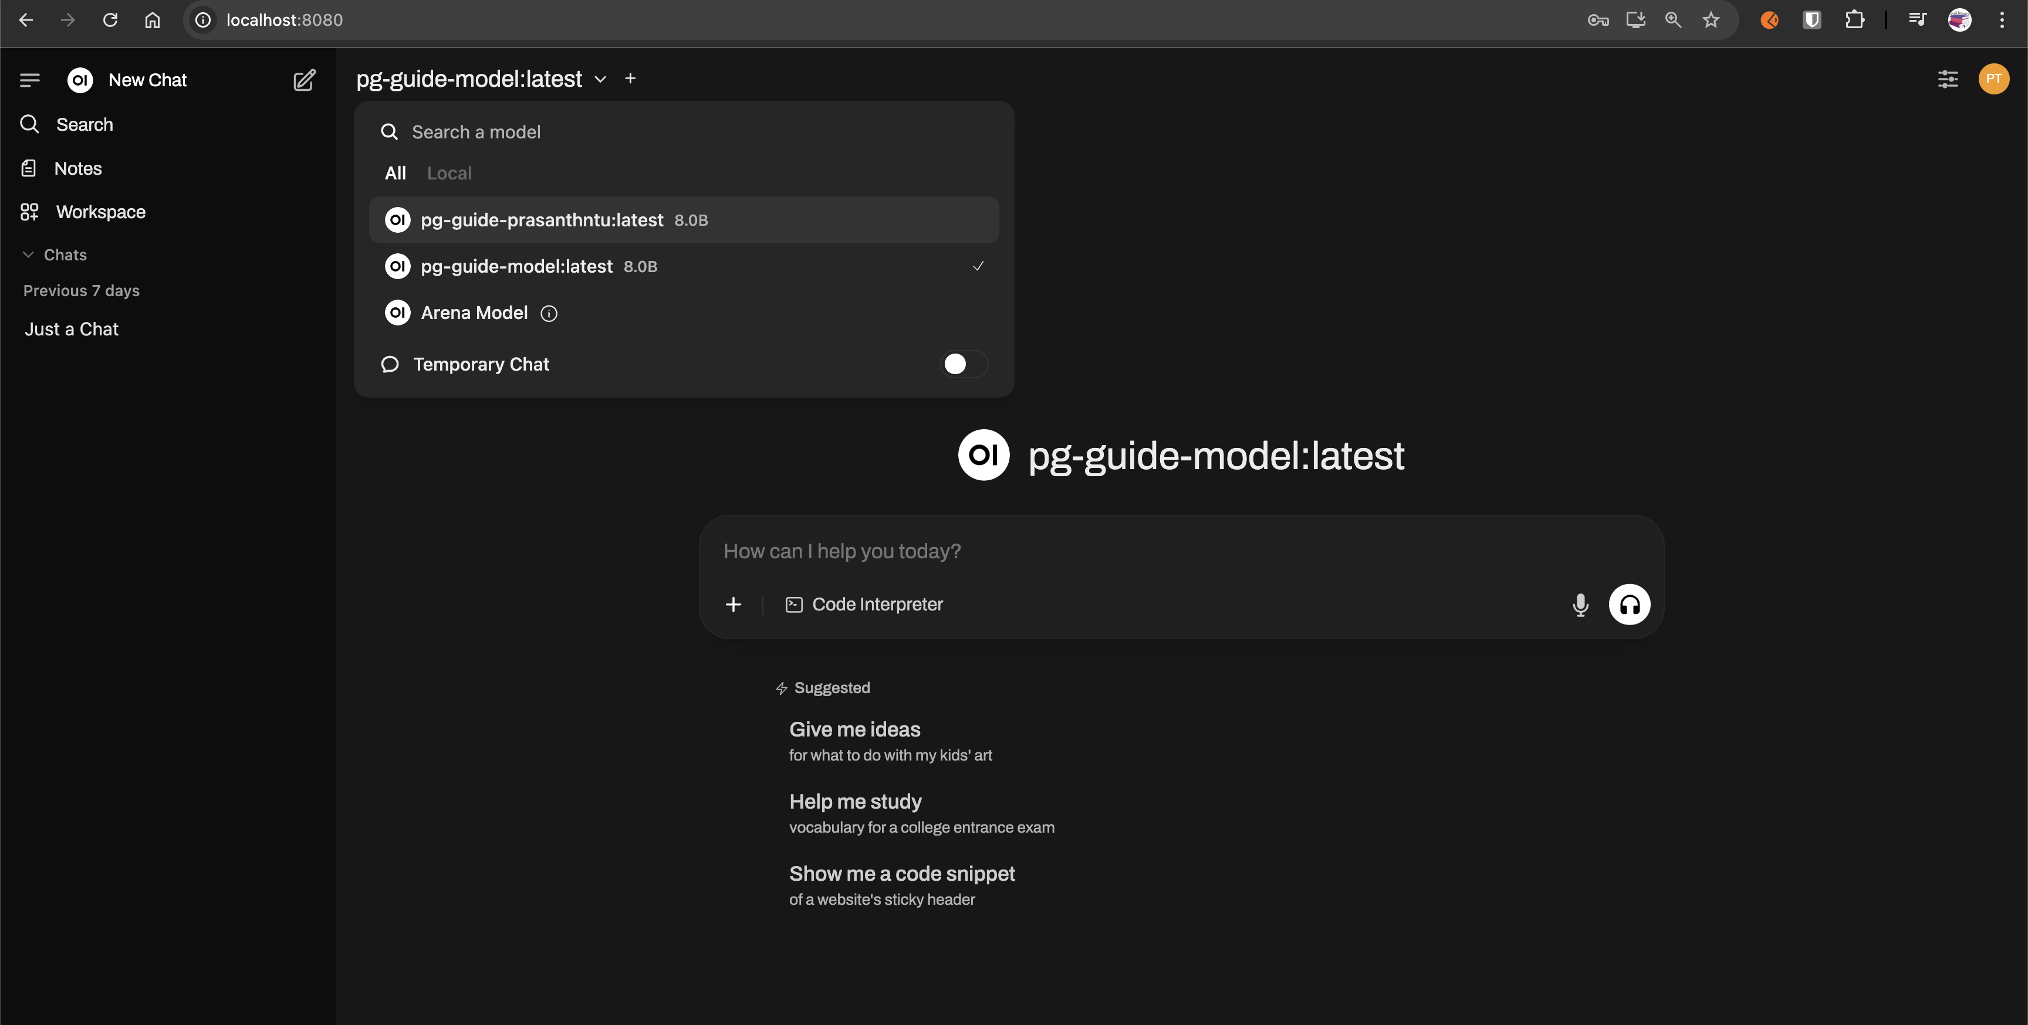The image size is (2028, 1025).
Task: Click the new chat pencil icon
Action: pyautogui.click(x=304, y=80)
